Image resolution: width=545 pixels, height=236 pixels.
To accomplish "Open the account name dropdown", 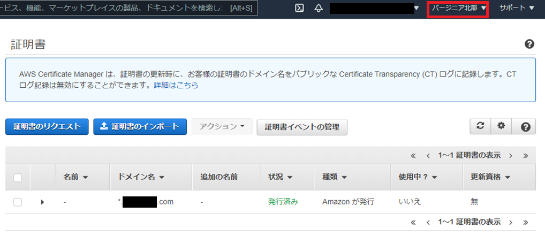I will 374,9.
